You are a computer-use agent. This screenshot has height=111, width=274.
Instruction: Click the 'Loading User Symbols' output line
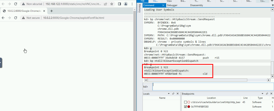[x=159, y=10]
